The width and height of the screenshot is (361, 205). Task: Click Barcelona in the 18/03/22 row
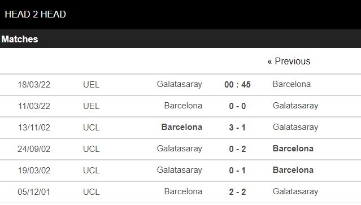tap(292, 84)
